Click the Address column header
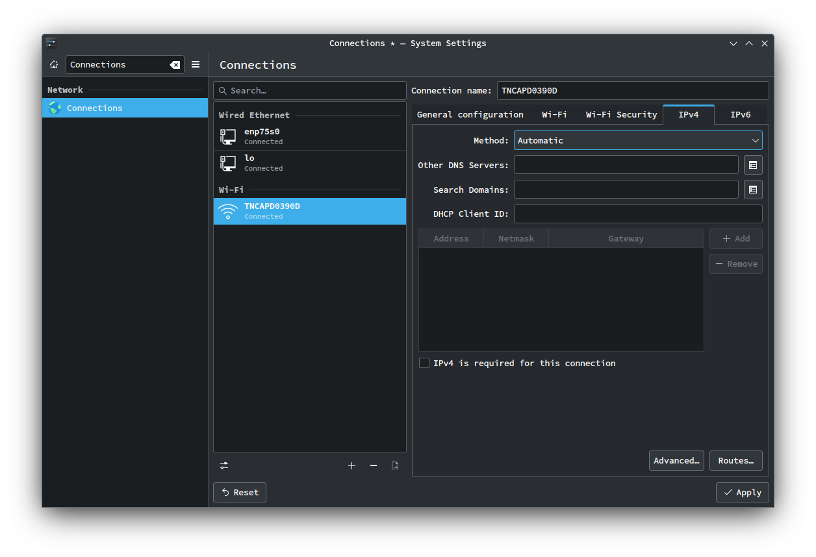This screenshot has height=557, width=816. tap(452, 238)
